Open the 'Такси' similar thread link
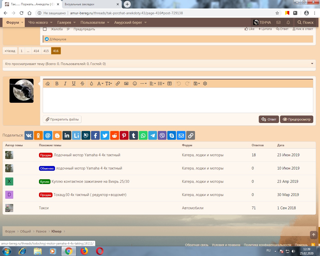The height and width of the screenshot is (256, 320). (x=44, y=208)
